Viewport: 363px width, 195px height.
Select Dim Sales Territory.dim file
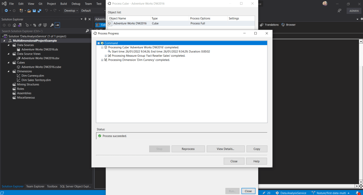click(x=36, y=80)
